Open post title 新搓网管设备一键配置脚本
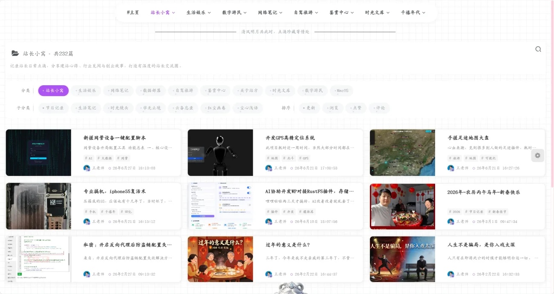This screenshot has width=554, height=294. [x=115, y=138]
